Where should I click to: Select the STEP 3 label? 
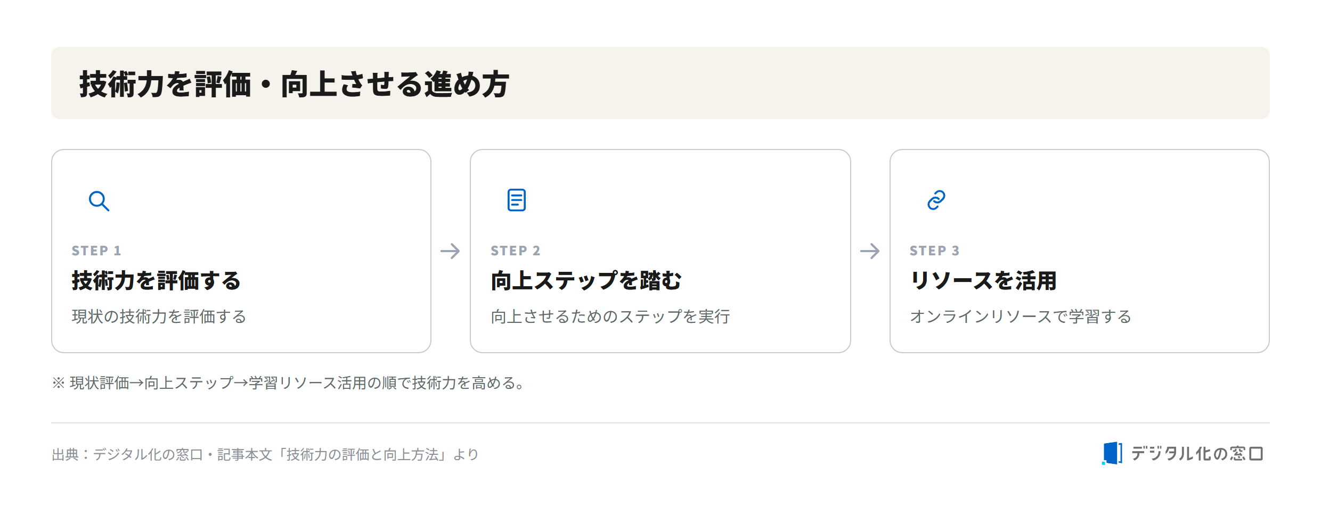coord(935,251)
